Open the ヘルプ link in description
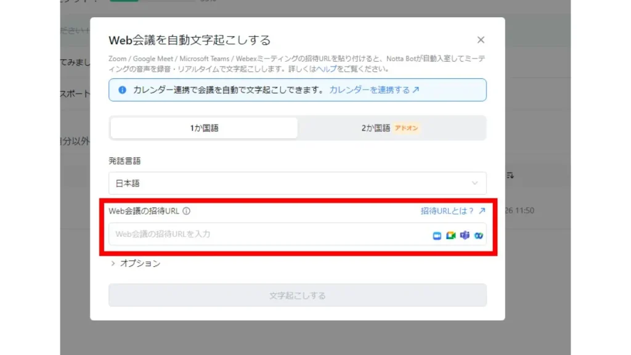 tap(327, 69)
